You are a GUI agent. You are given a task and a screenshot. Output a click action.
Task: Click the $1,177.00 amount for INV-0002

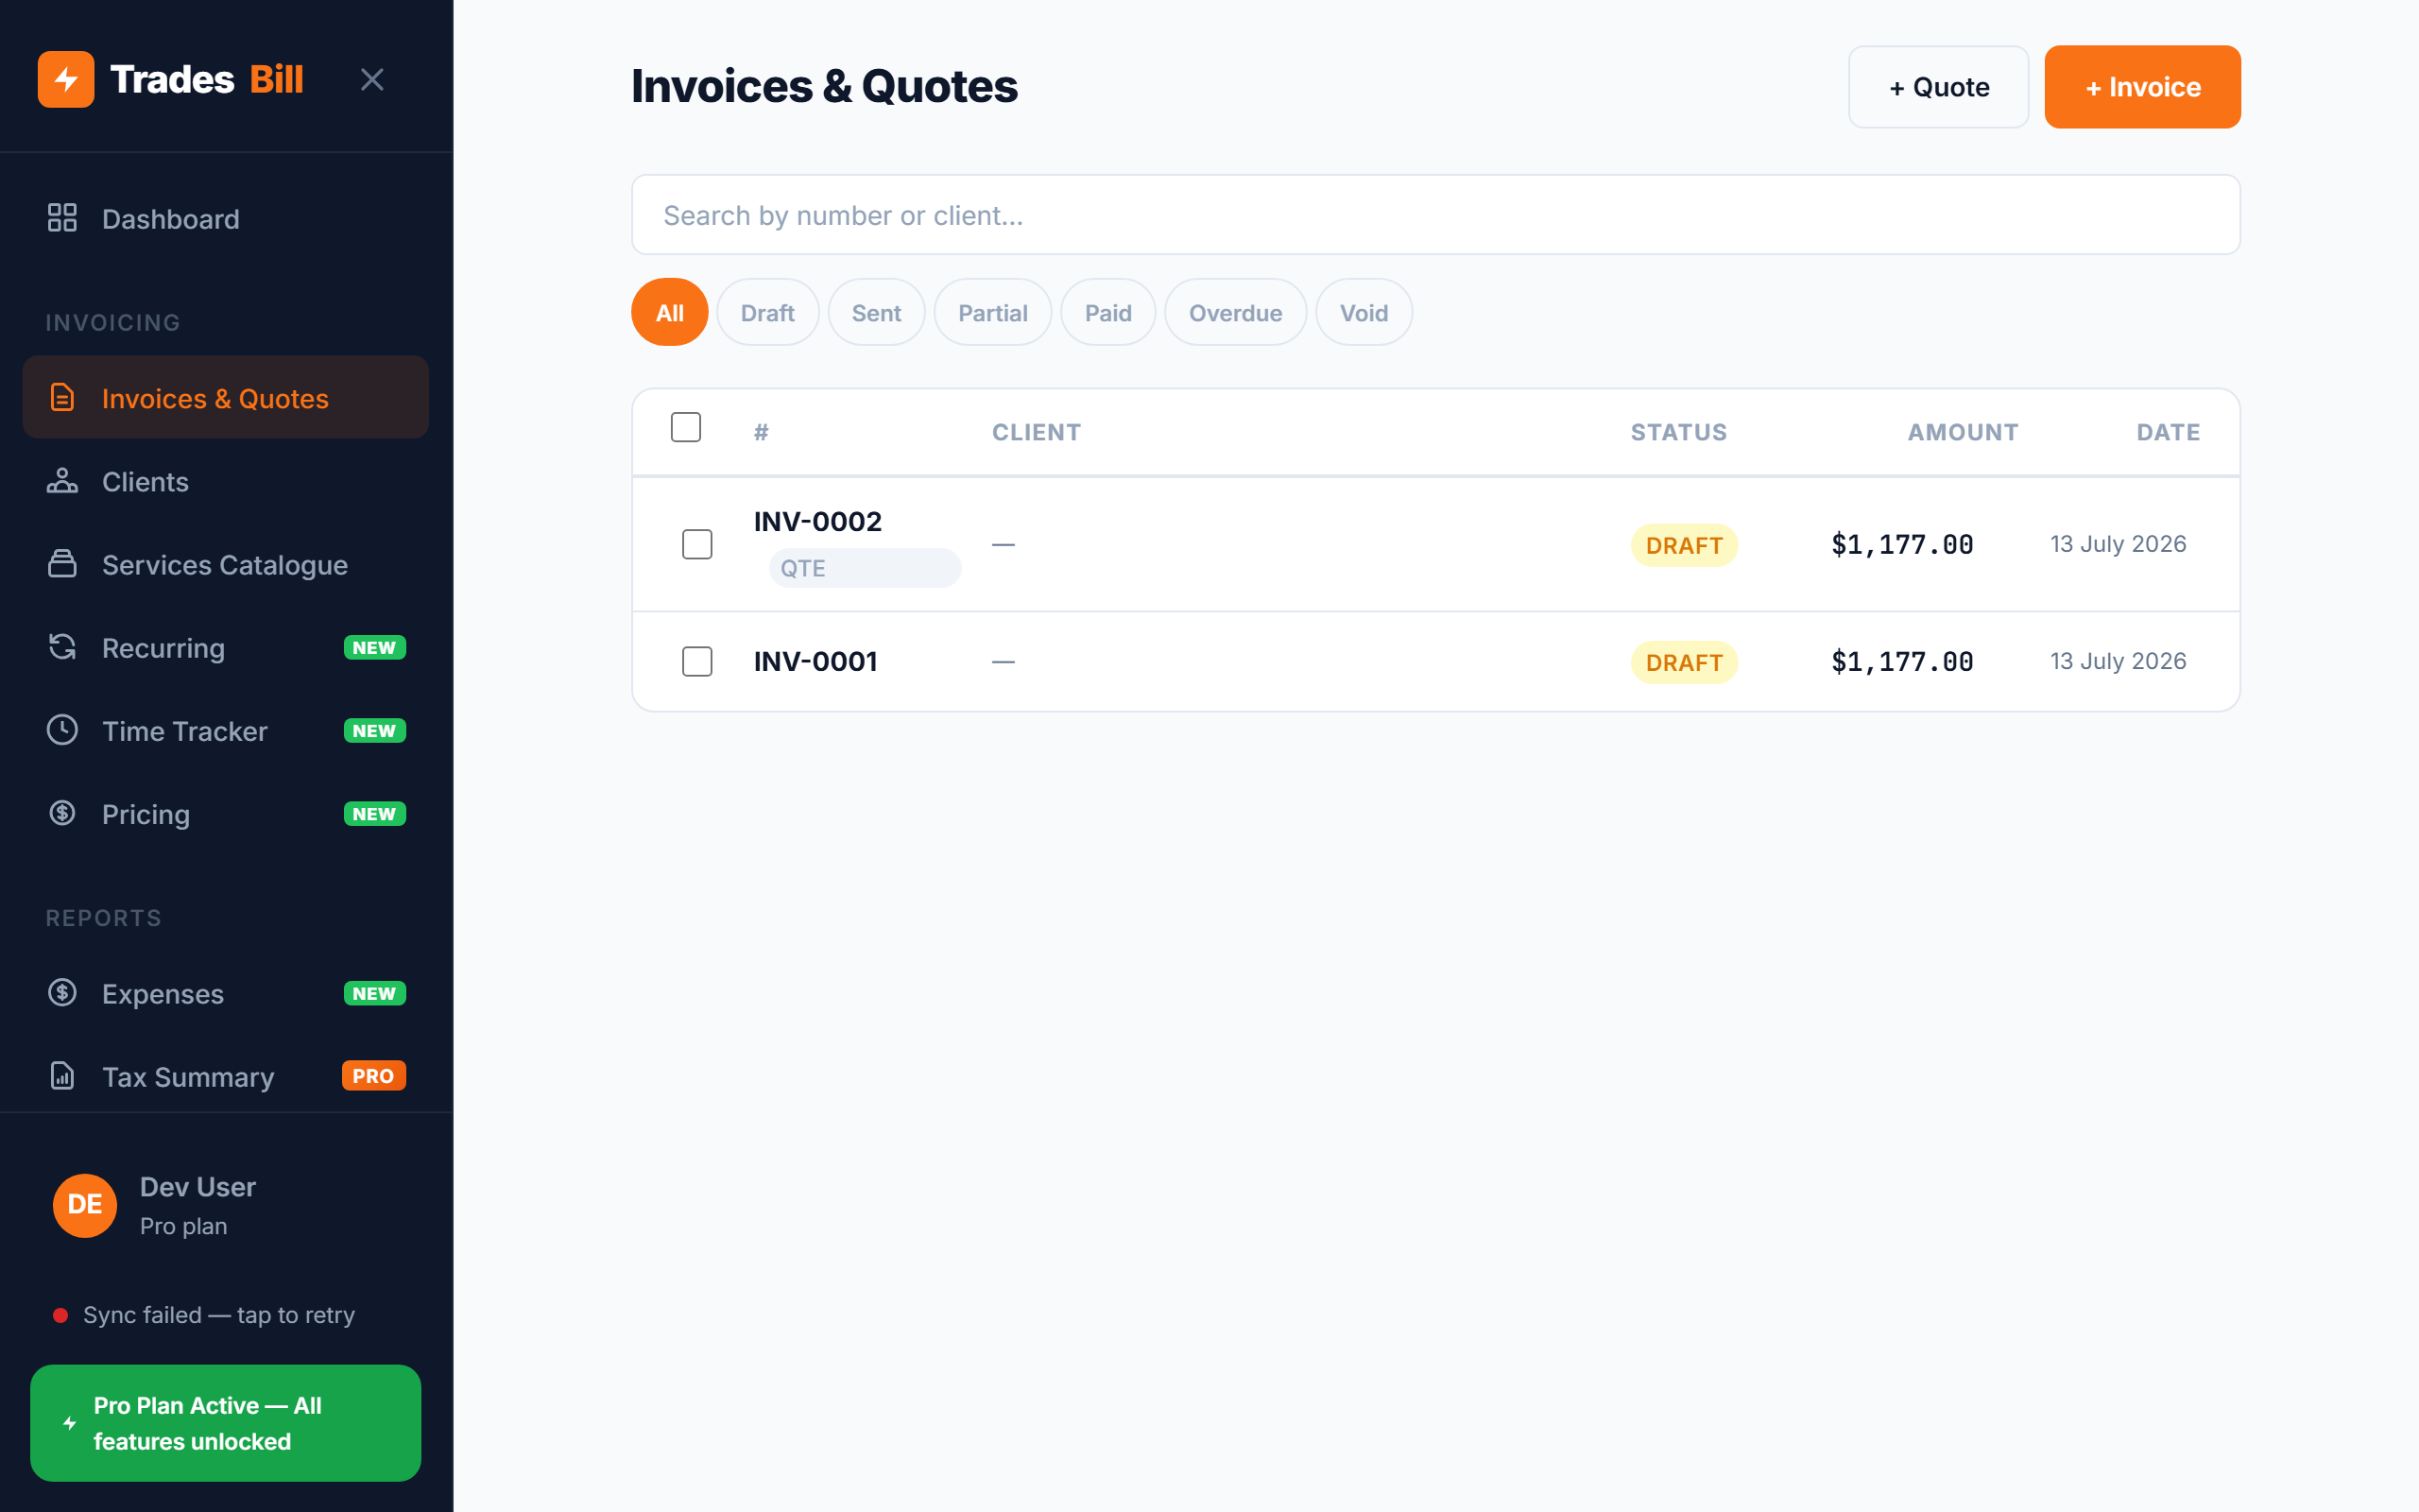point(1902,544)
